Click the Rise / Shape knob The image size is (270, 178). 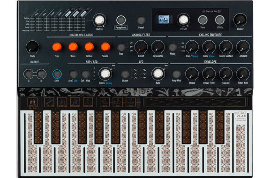coord(192,47)
